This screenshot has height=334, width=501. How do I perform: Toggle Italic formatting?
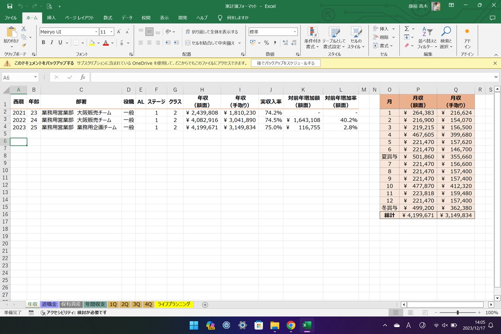point(52,43)
